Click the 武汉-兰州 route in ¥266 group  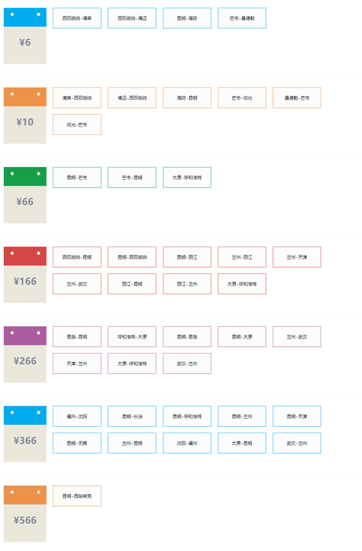coord(187,363)
